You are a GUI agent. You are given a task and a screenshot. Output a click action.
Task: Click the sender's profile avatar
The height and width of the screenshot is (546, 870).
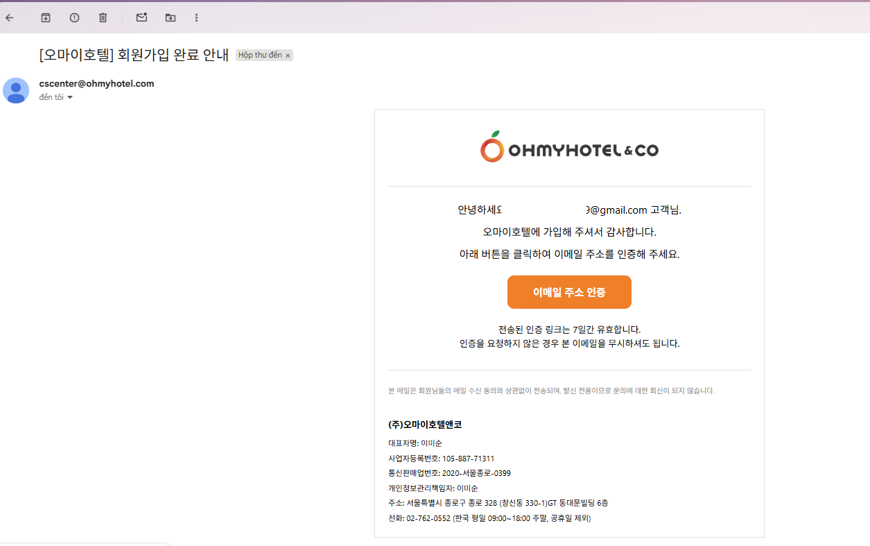coord(16,90)
